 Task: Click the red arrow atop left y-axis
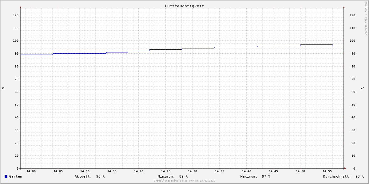point(21,7)
